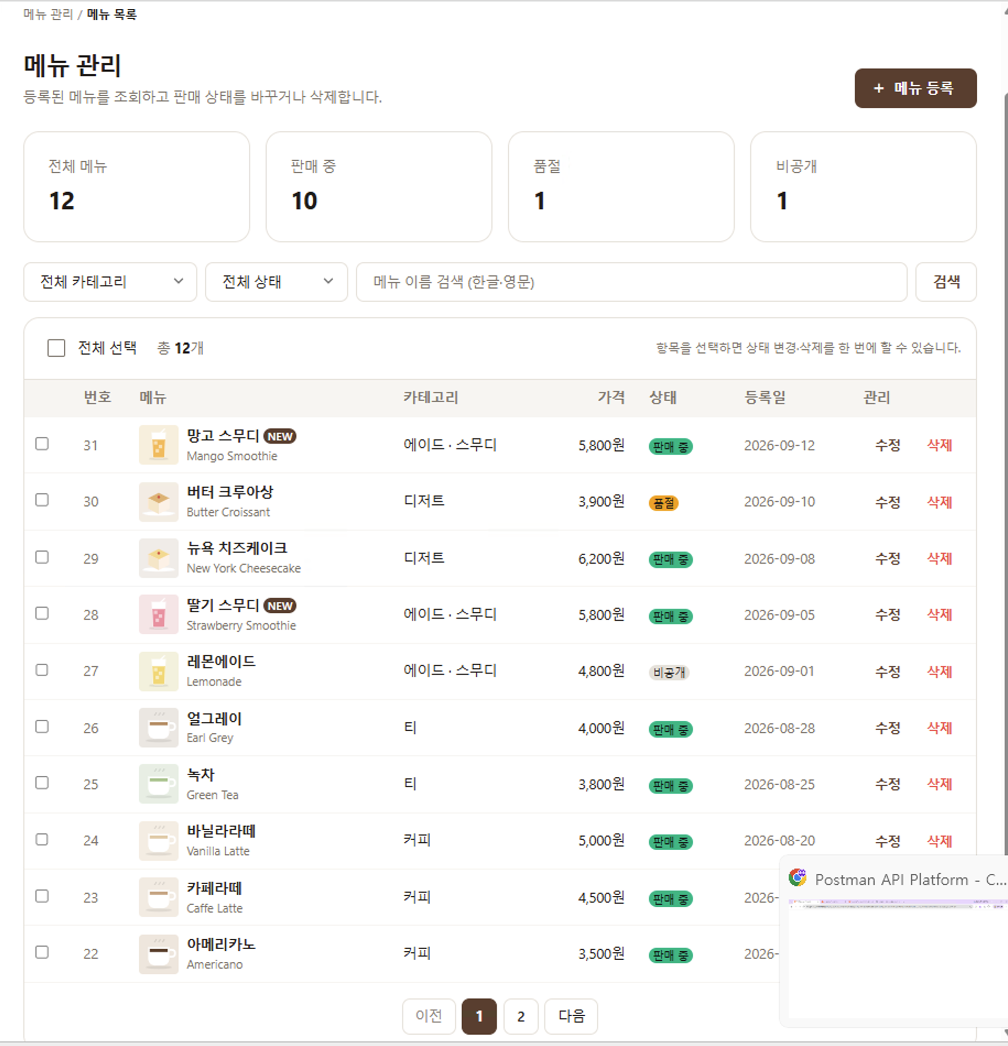Open the 전체 상태 filter dropdown
The image size is (1008, 1046).
coord(277,282)
